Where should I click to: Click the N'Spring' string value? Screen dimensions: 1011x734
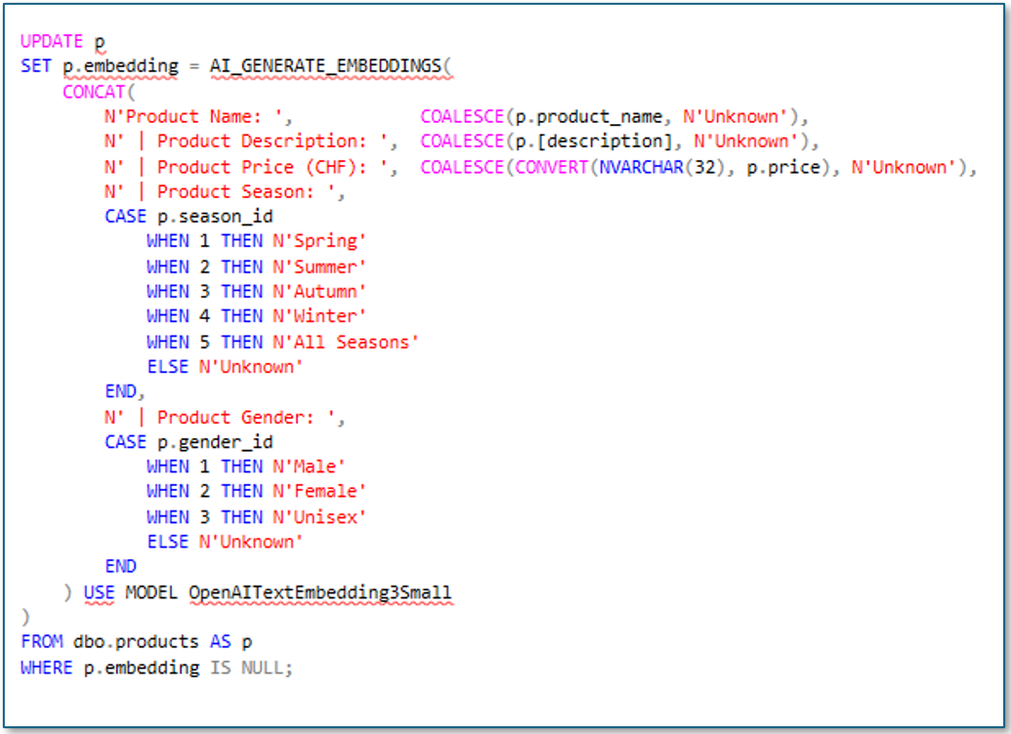(319, 241)
